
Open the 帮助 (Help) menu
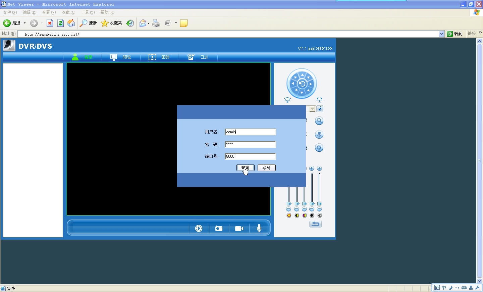(107, 12)
